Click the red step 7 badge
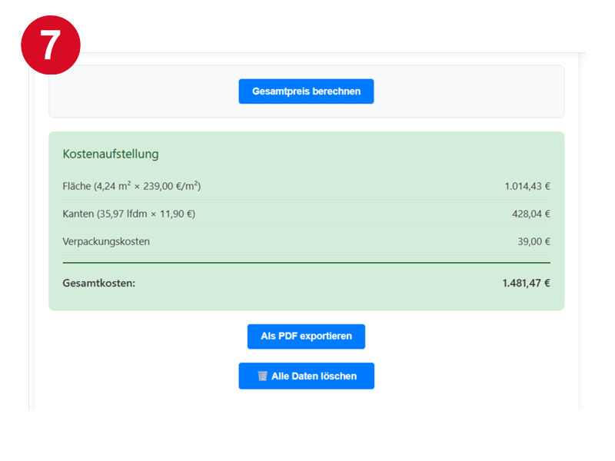This screenshot has width=615, height=461. pyautogui.click(x=50, y=44)
